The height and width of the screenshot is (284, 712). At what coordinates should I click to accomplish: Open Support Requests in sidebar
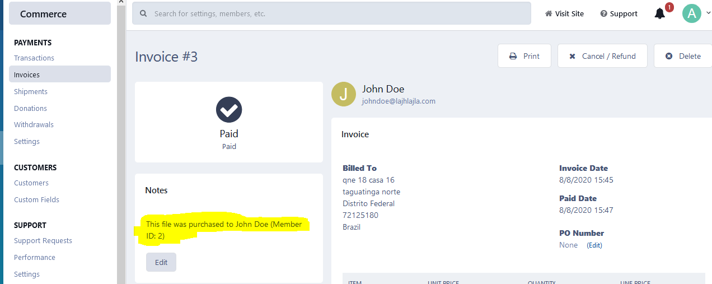click(43, 240)
